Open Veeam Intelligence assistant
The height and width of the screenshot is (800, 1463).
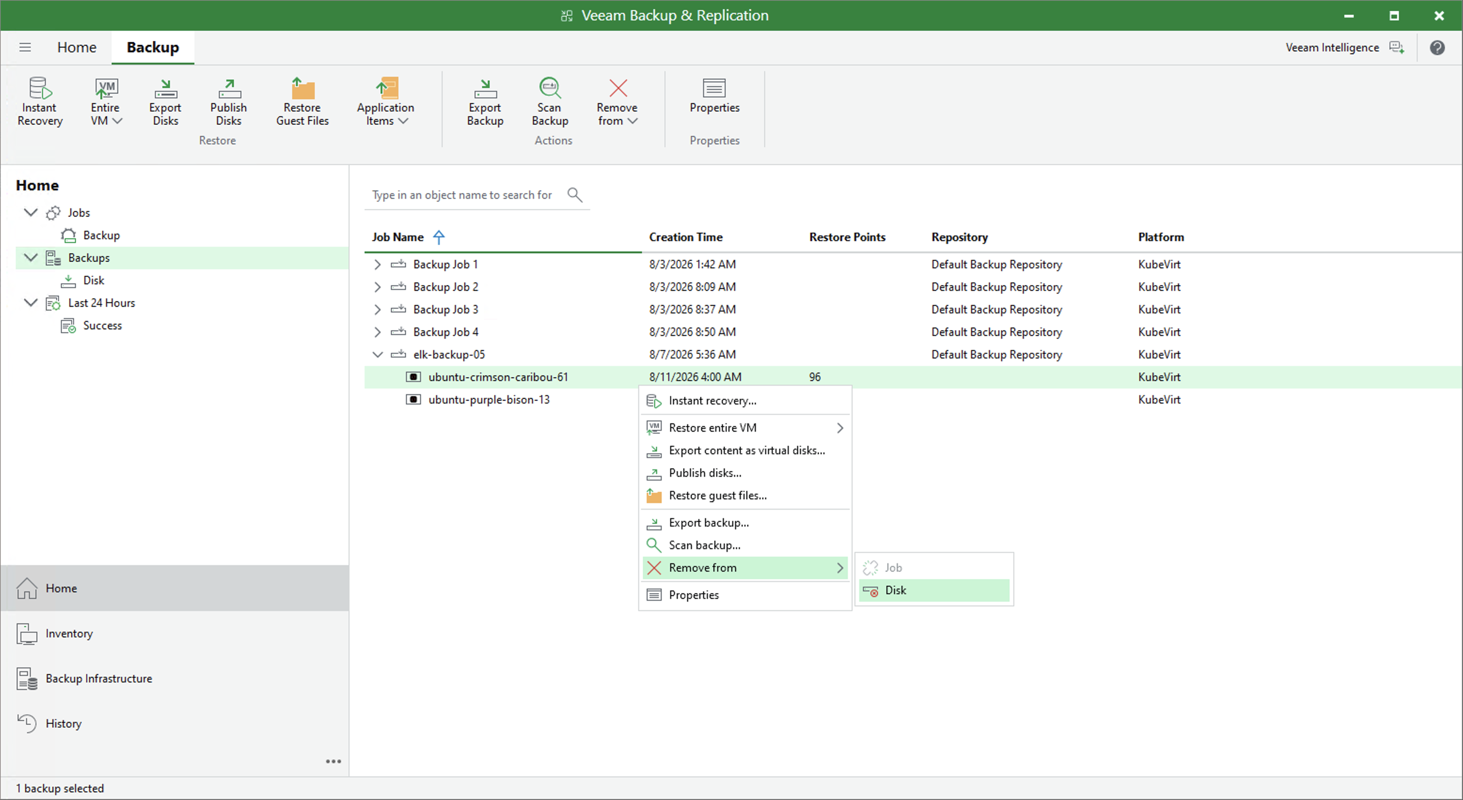1345,47
